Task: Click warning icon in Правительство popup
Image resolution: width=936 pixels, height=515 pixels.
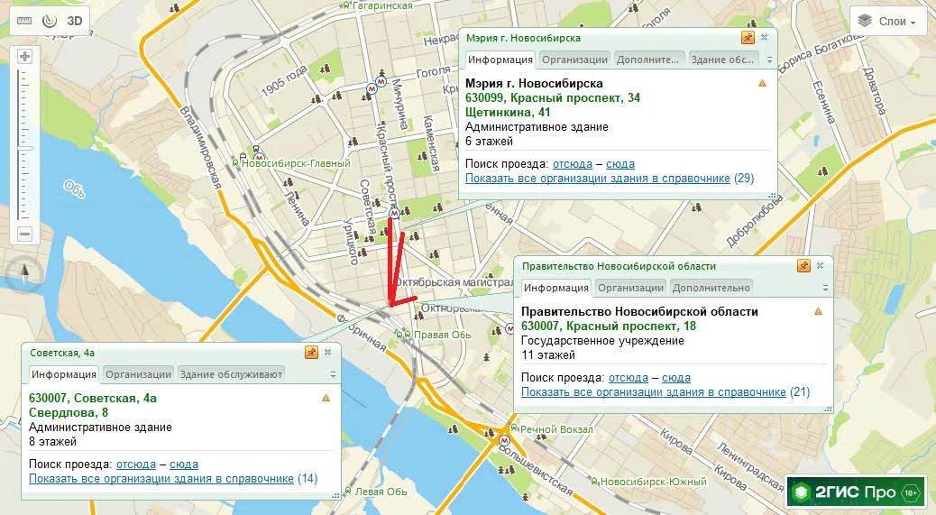Action: coord(819,311)
